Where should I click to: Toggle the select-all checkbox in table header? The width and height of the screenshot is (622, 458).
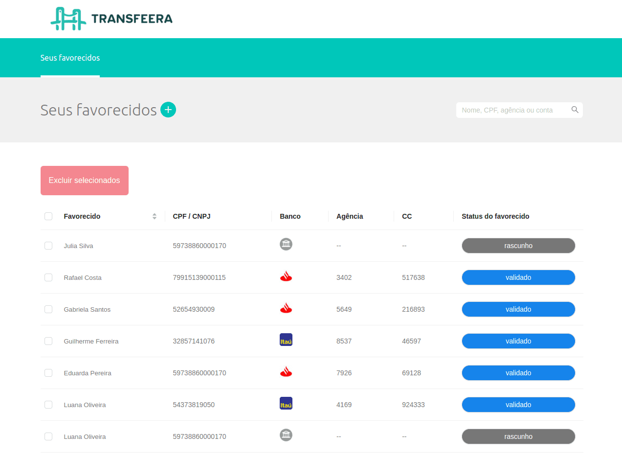tap(48, 216)
